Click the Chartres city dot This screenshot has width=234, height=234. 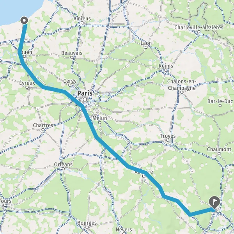coord(43,130)
